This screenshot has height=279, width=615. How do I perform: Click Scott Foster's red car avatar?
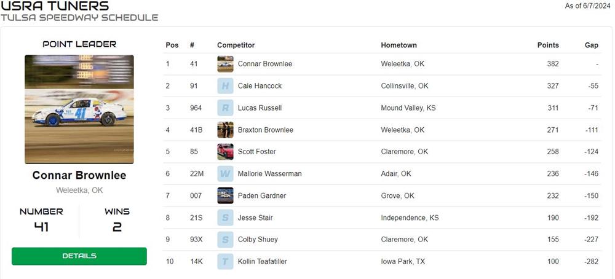(x=225, y=152)
